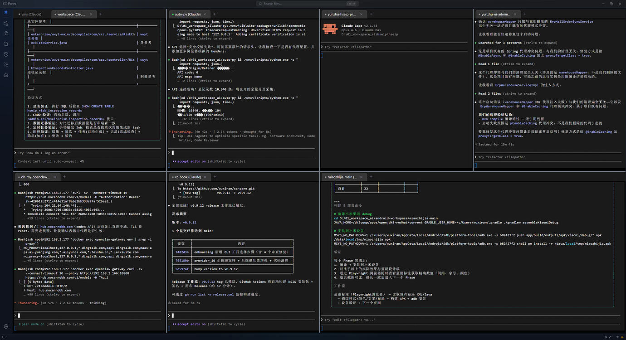Close the yunzhu-hseip tab
The height and width of the screenshot is (340, 626).
click(x=362, y=14)
